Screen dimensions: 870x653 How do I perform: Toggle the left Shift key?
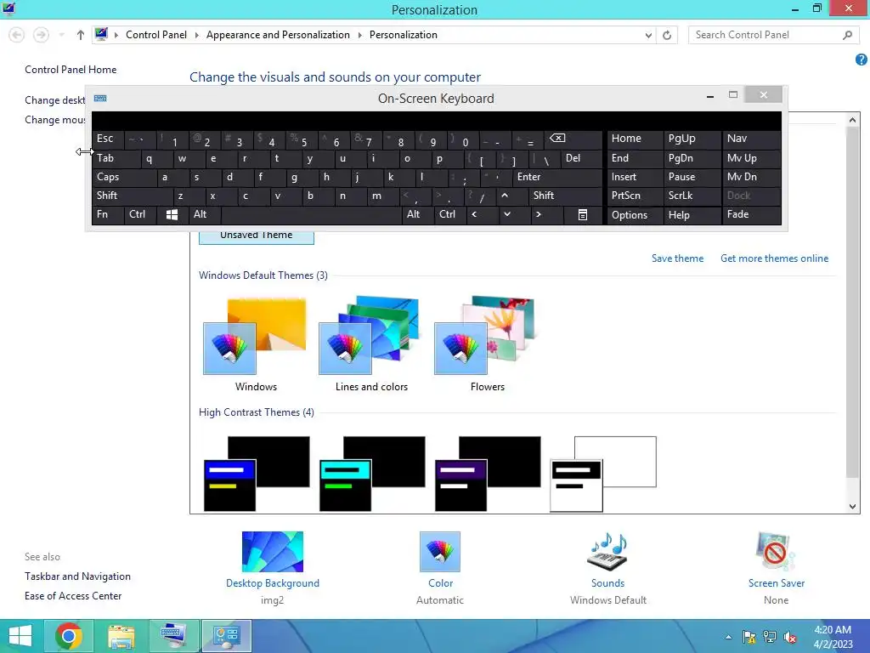133,196
